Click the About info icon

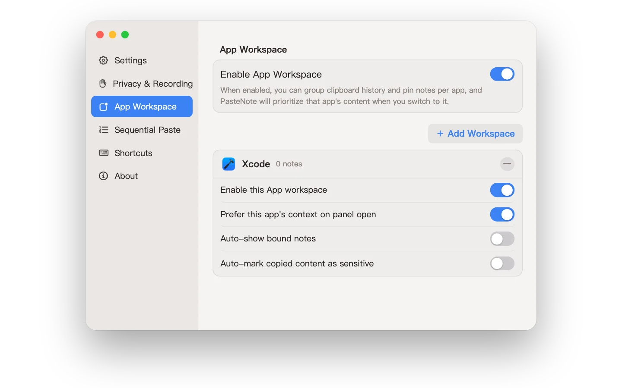coord(103,176)
